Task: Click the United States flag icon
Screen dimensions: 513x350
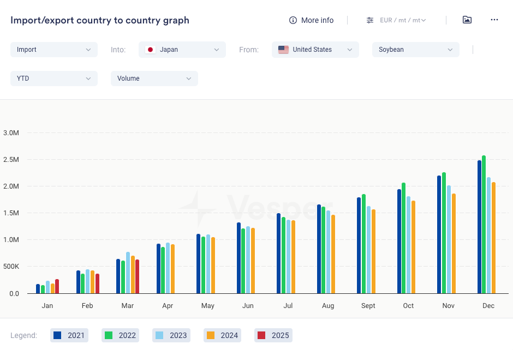Action: pos(283,50)
